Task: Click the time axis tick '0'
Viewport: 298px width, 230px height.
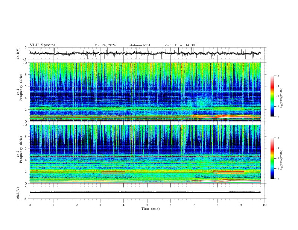Action: (x=30, y=205)
